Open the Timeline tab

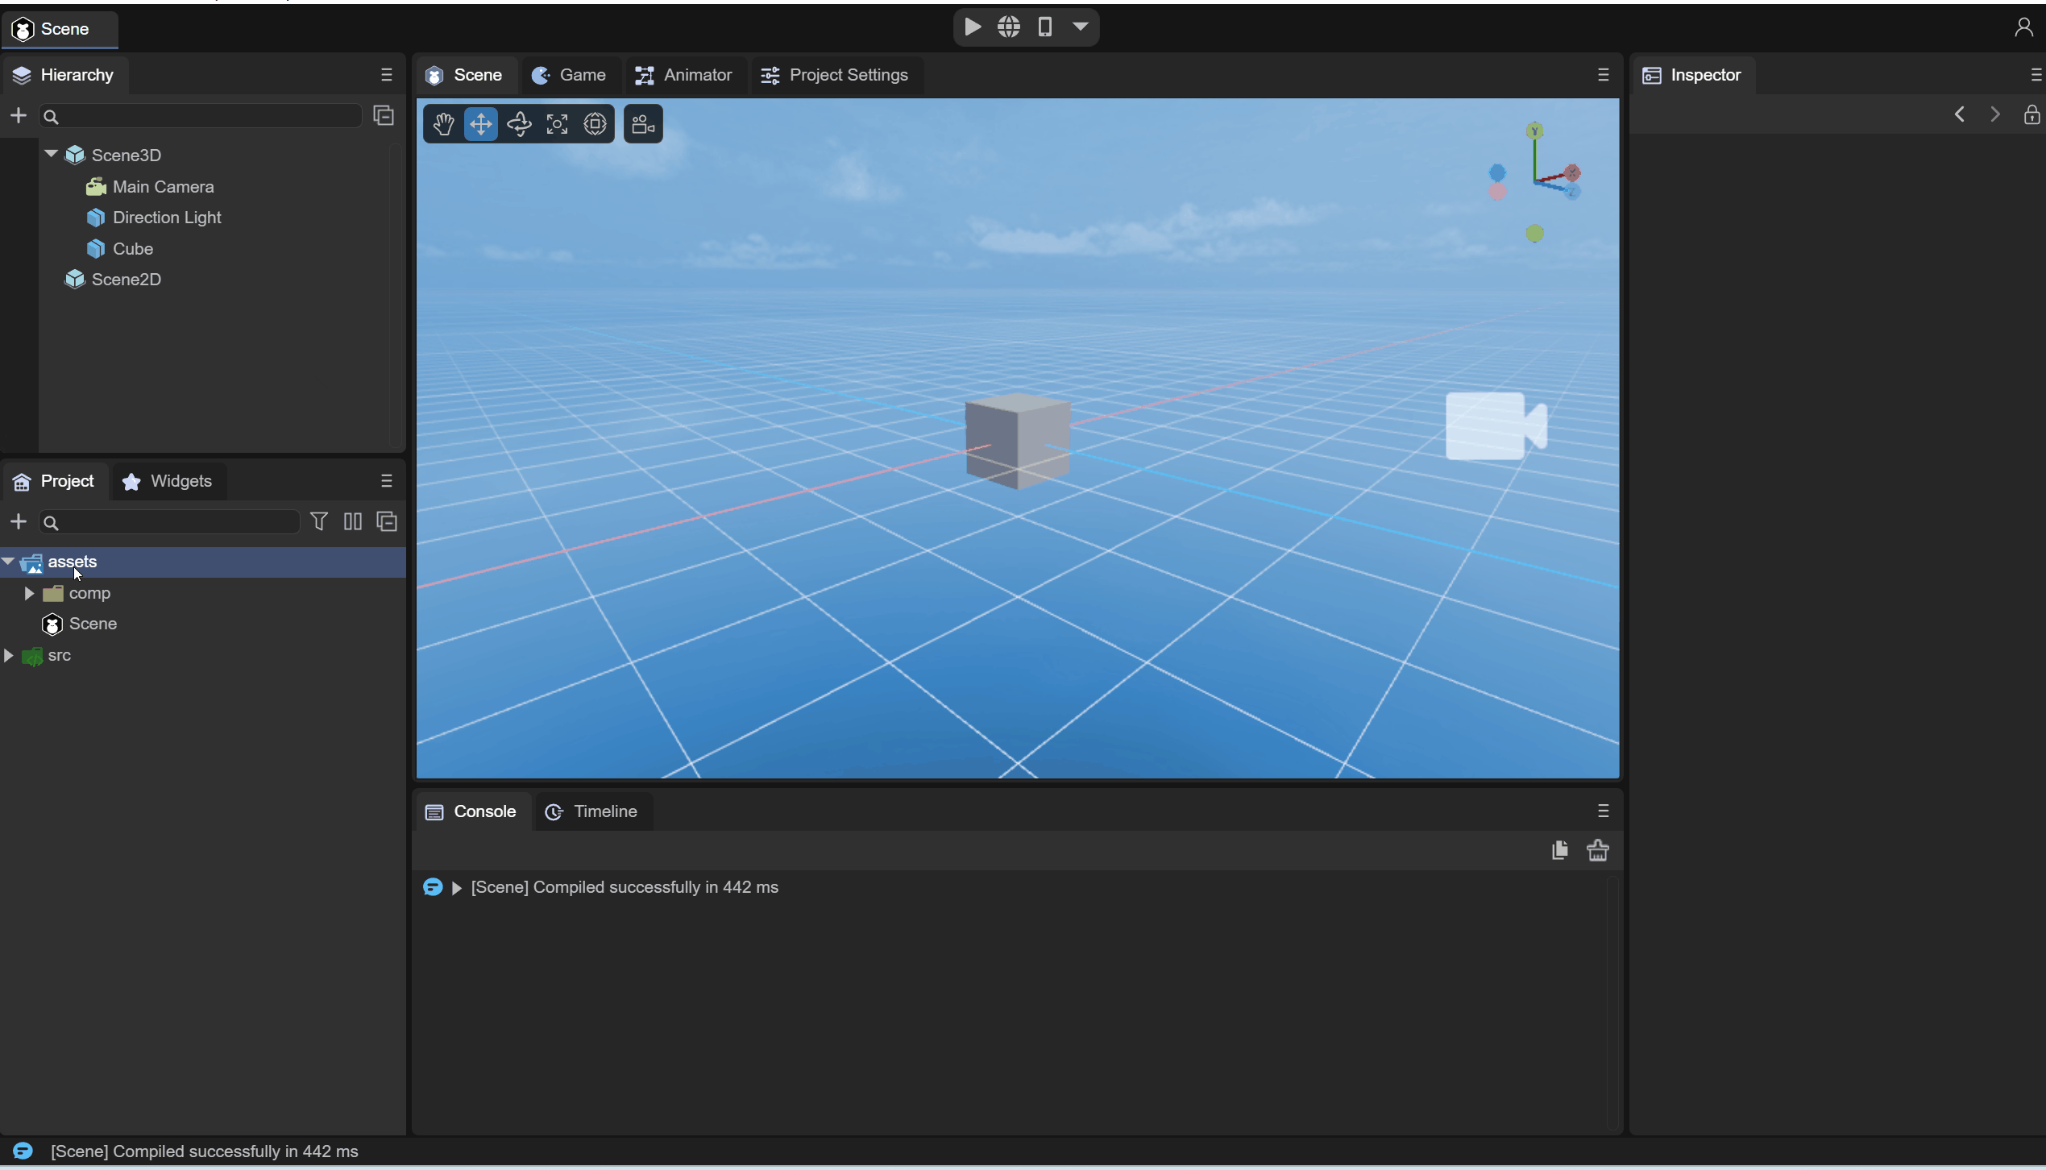pyautogui.click(x=592, y=811)
